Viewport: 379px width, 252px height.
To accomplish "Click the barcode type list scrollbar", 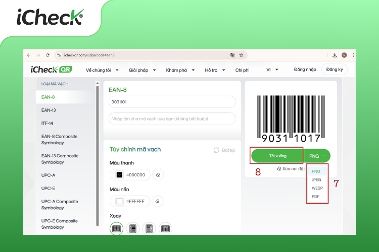I will point(98,156).
